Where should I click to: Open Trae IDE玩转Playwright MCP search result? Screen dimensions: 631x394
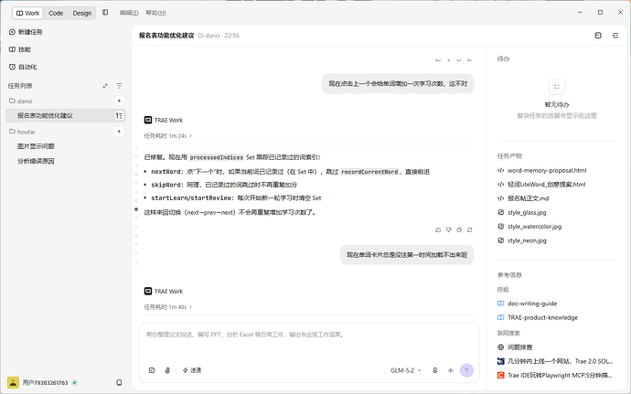[555, 375]
